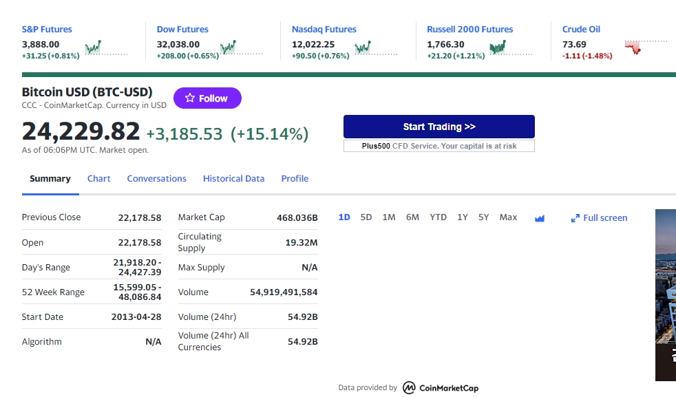Go to the Profile tab
The image size is (676, 397).
[295, 178]
